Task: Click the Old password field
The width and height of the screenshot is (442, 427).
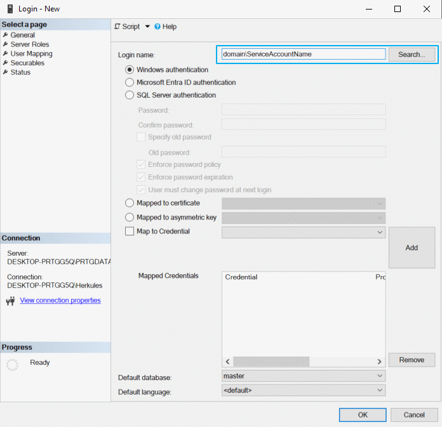Action: click(304, 152)
